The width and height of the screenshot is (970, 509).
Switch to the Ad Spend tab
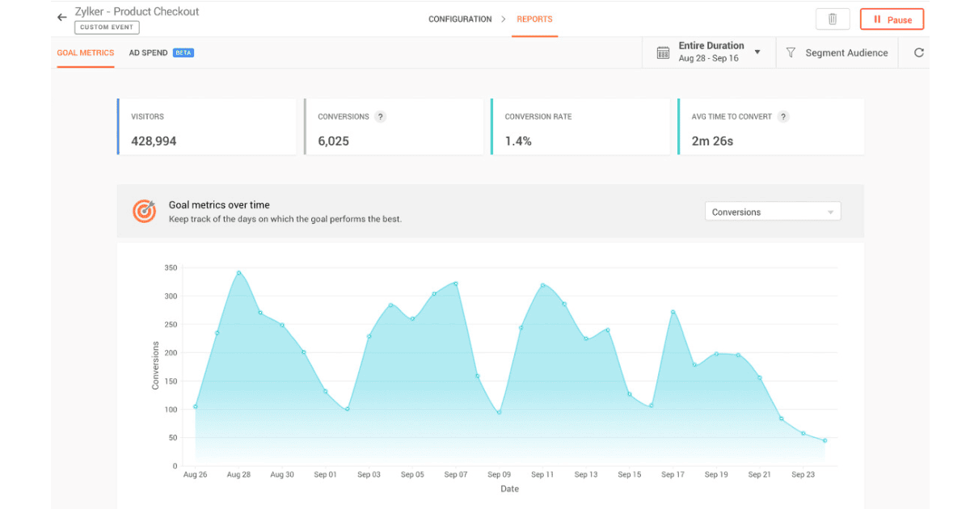point(148,53)
